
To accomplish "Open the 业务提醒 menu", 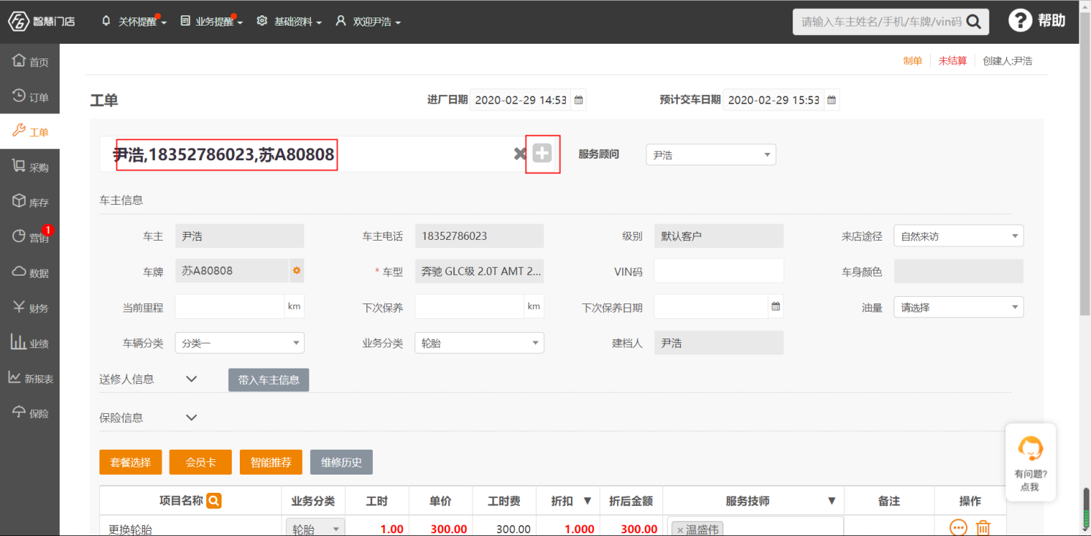I will (x=211, y=22).
